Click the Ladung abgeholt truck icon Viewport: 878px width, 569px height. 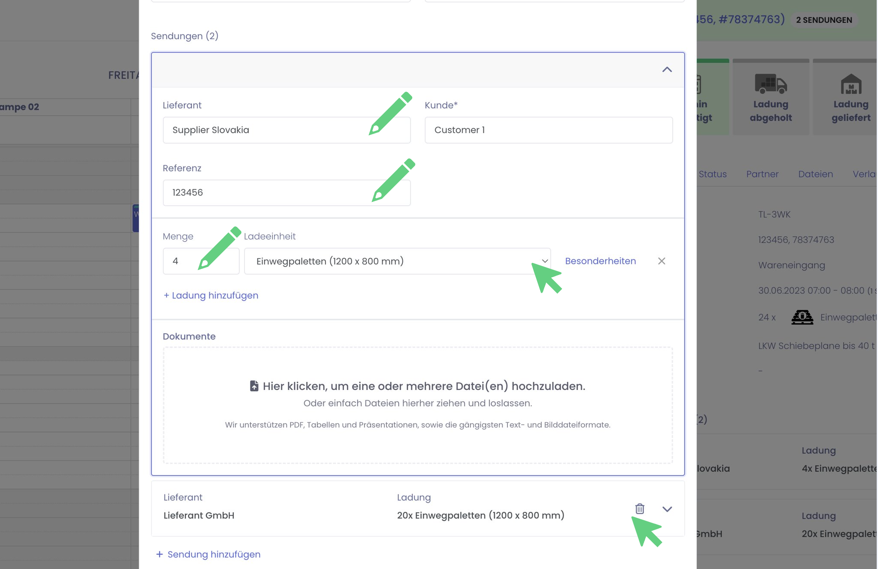[x=770, y=83]
